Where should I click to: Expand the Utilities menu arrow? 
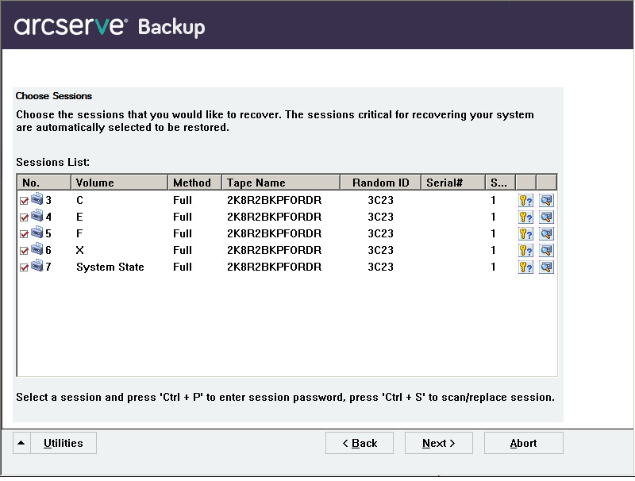(x=21, y=443)
